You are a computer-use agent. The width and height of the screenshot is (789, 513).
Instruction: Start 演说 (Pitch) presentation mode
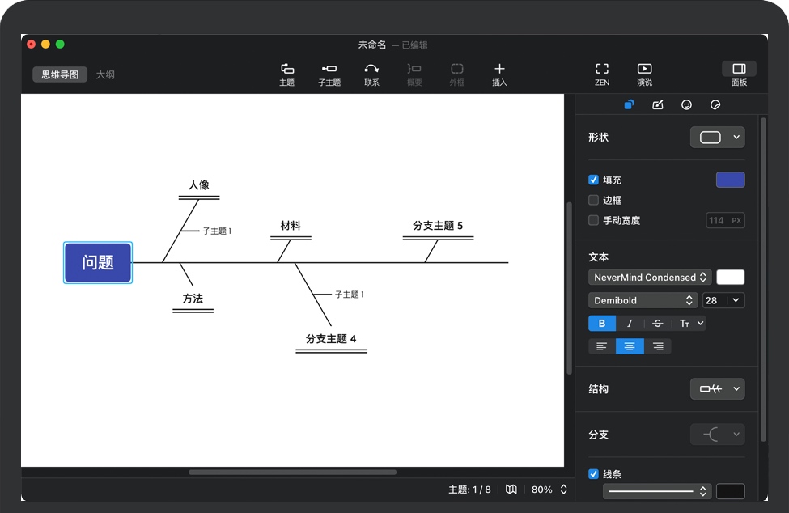point(644,74)
